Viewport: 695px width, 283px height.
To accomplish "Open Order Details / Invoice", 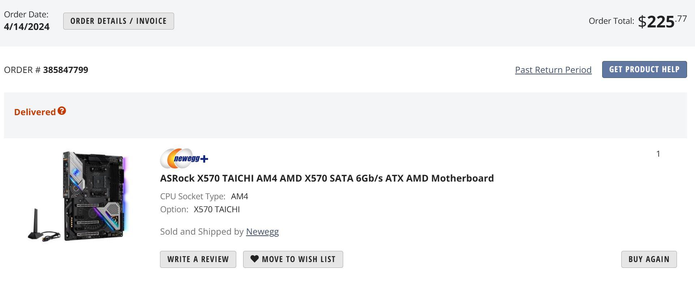I will [x=118, y=21].
